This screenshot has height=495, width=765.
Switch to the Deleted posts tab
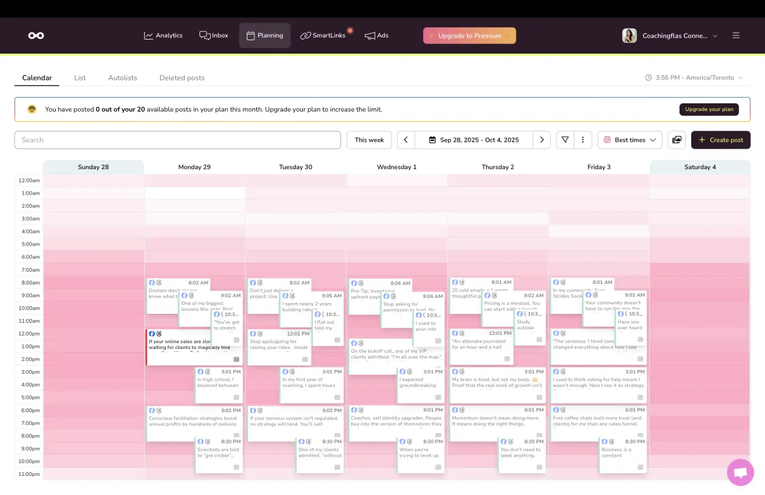[182, 78]
